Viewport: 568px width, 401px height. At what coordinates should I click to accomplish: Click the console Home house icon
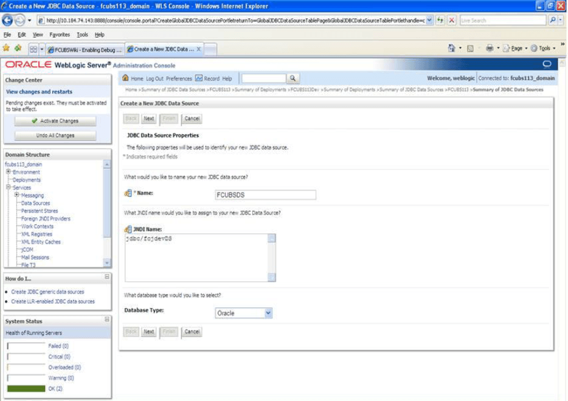[x=125, y=78]
